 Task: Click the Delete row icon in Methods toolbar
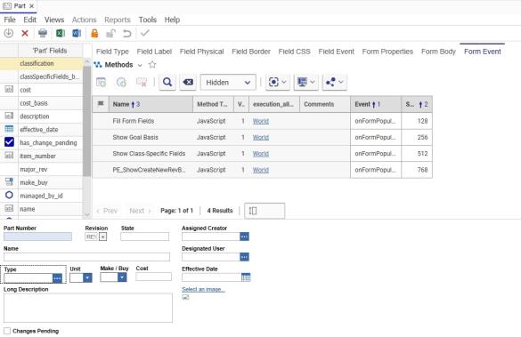coord(142,82)
